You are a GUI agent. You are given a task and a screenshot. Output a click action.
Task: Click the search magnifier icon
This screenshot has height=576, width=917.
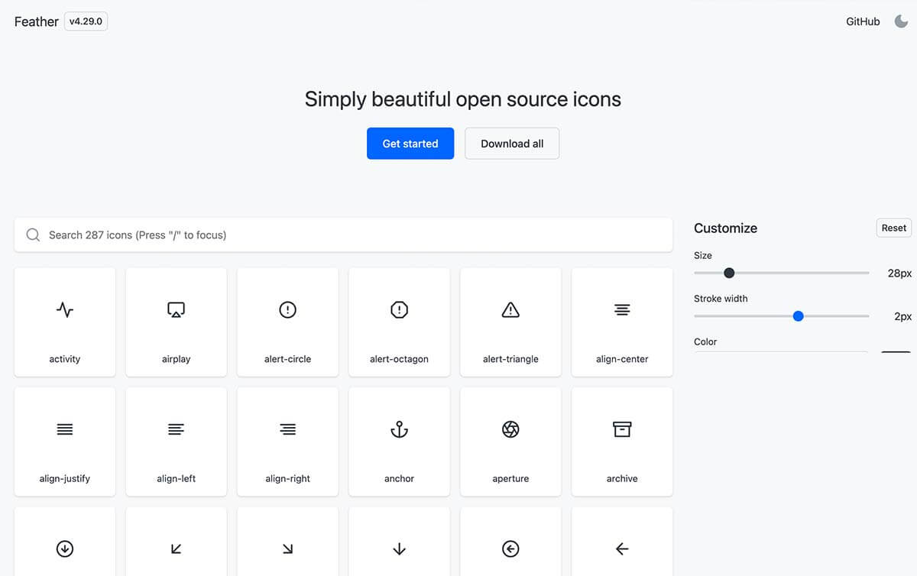point(33,235)
